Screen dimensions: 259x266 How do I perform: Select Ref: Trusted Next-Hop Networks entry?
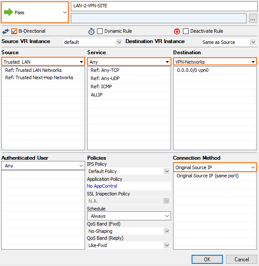tap(43, 77)
